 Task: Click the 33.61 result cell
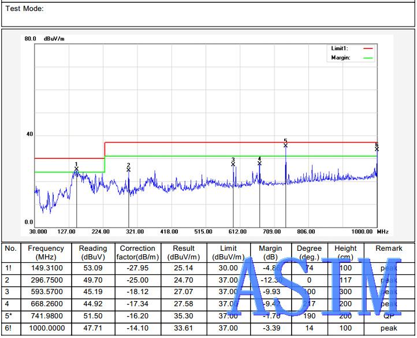pyautogui.click(x=184, y=328)
